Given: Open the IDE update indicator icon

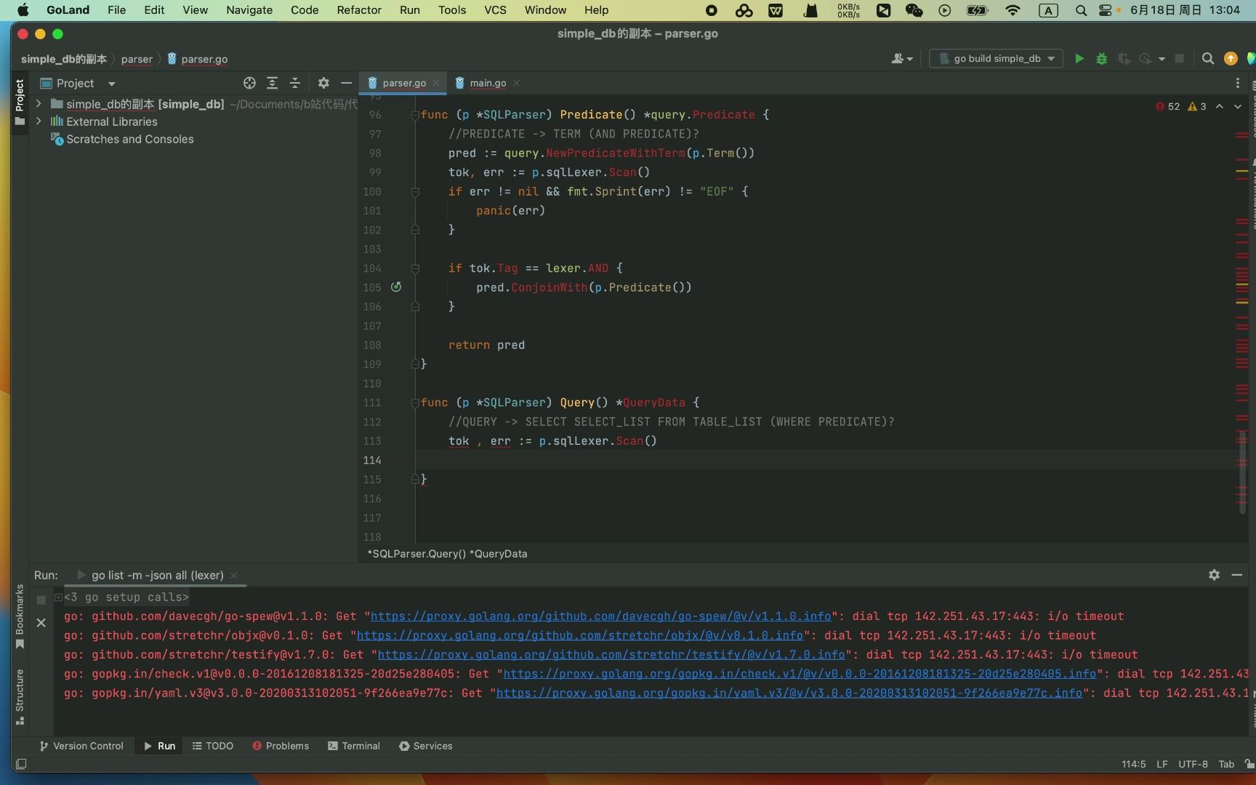Looking at the screenshot, I should [x=1231, y=58].
